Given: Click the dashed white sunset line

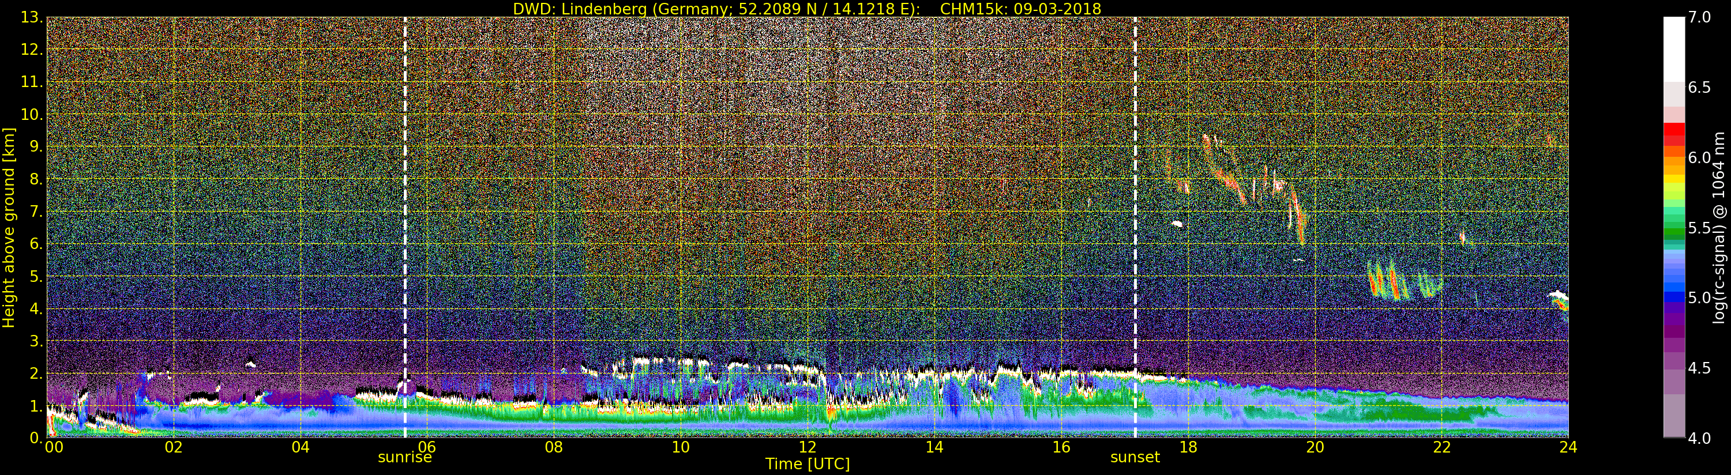Looking at the screenshot, I should click(1135, 227).
